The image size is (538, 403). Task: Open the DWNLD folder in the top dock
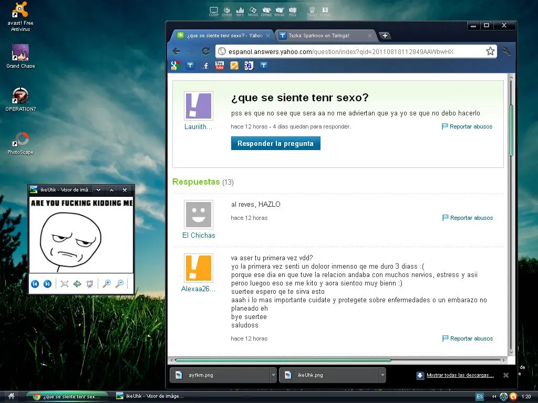point(266,12)
